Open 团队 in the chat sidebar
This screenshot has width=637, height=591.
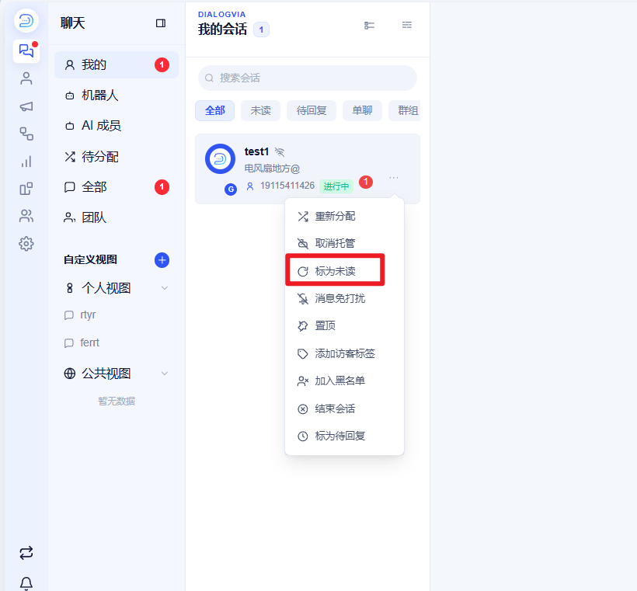tap(117, 217)
